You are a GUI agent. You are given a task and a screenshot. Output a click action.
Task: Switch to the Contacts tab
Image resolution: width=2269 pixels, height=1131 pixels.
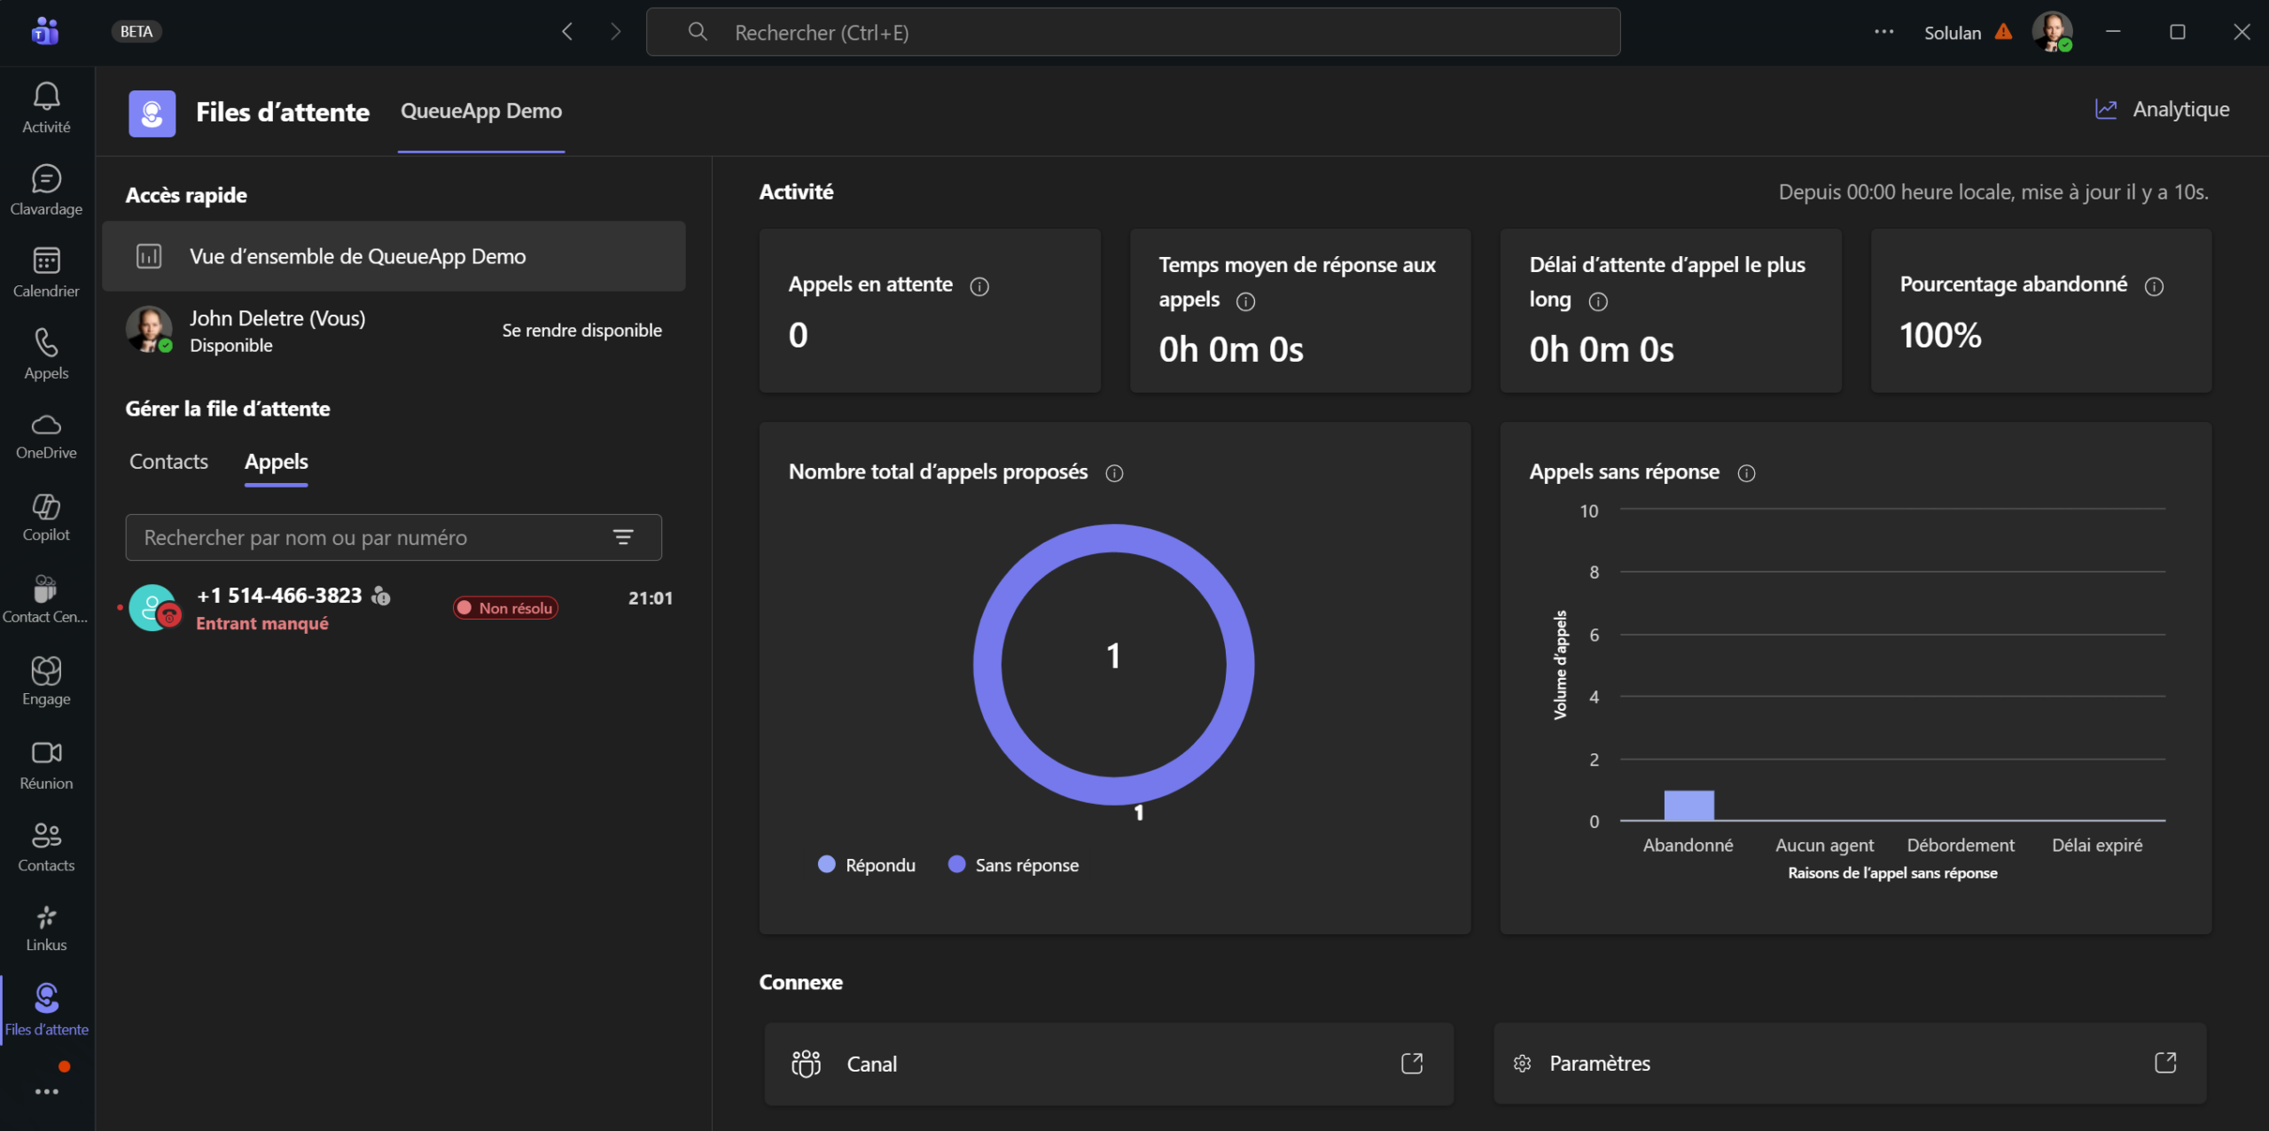coord(168,462)
